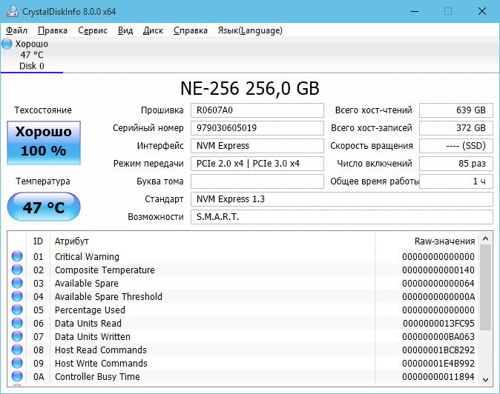Click the 47 °C temperature button
The image size is (500, 394).
[x=44, y=207]
